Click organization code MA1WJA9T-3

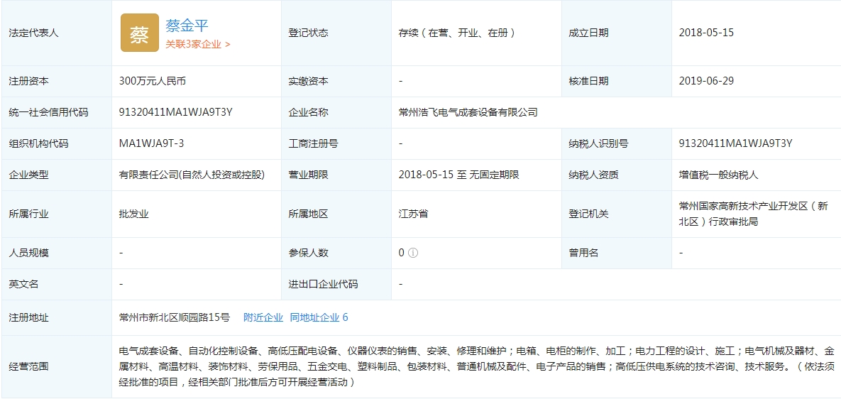pos(151,143)
